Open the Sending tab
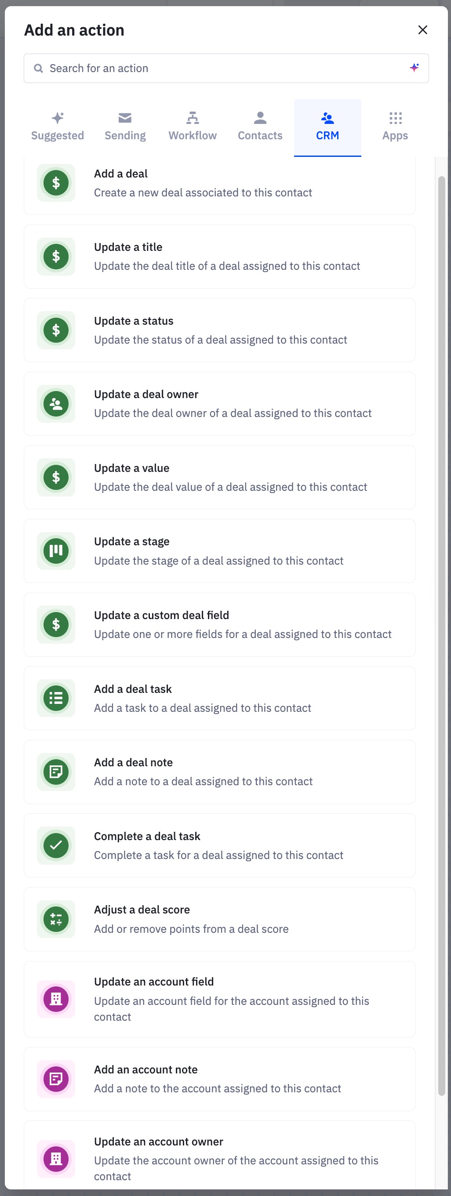This screenshot has width=451, height=1196. pos(124,125)
